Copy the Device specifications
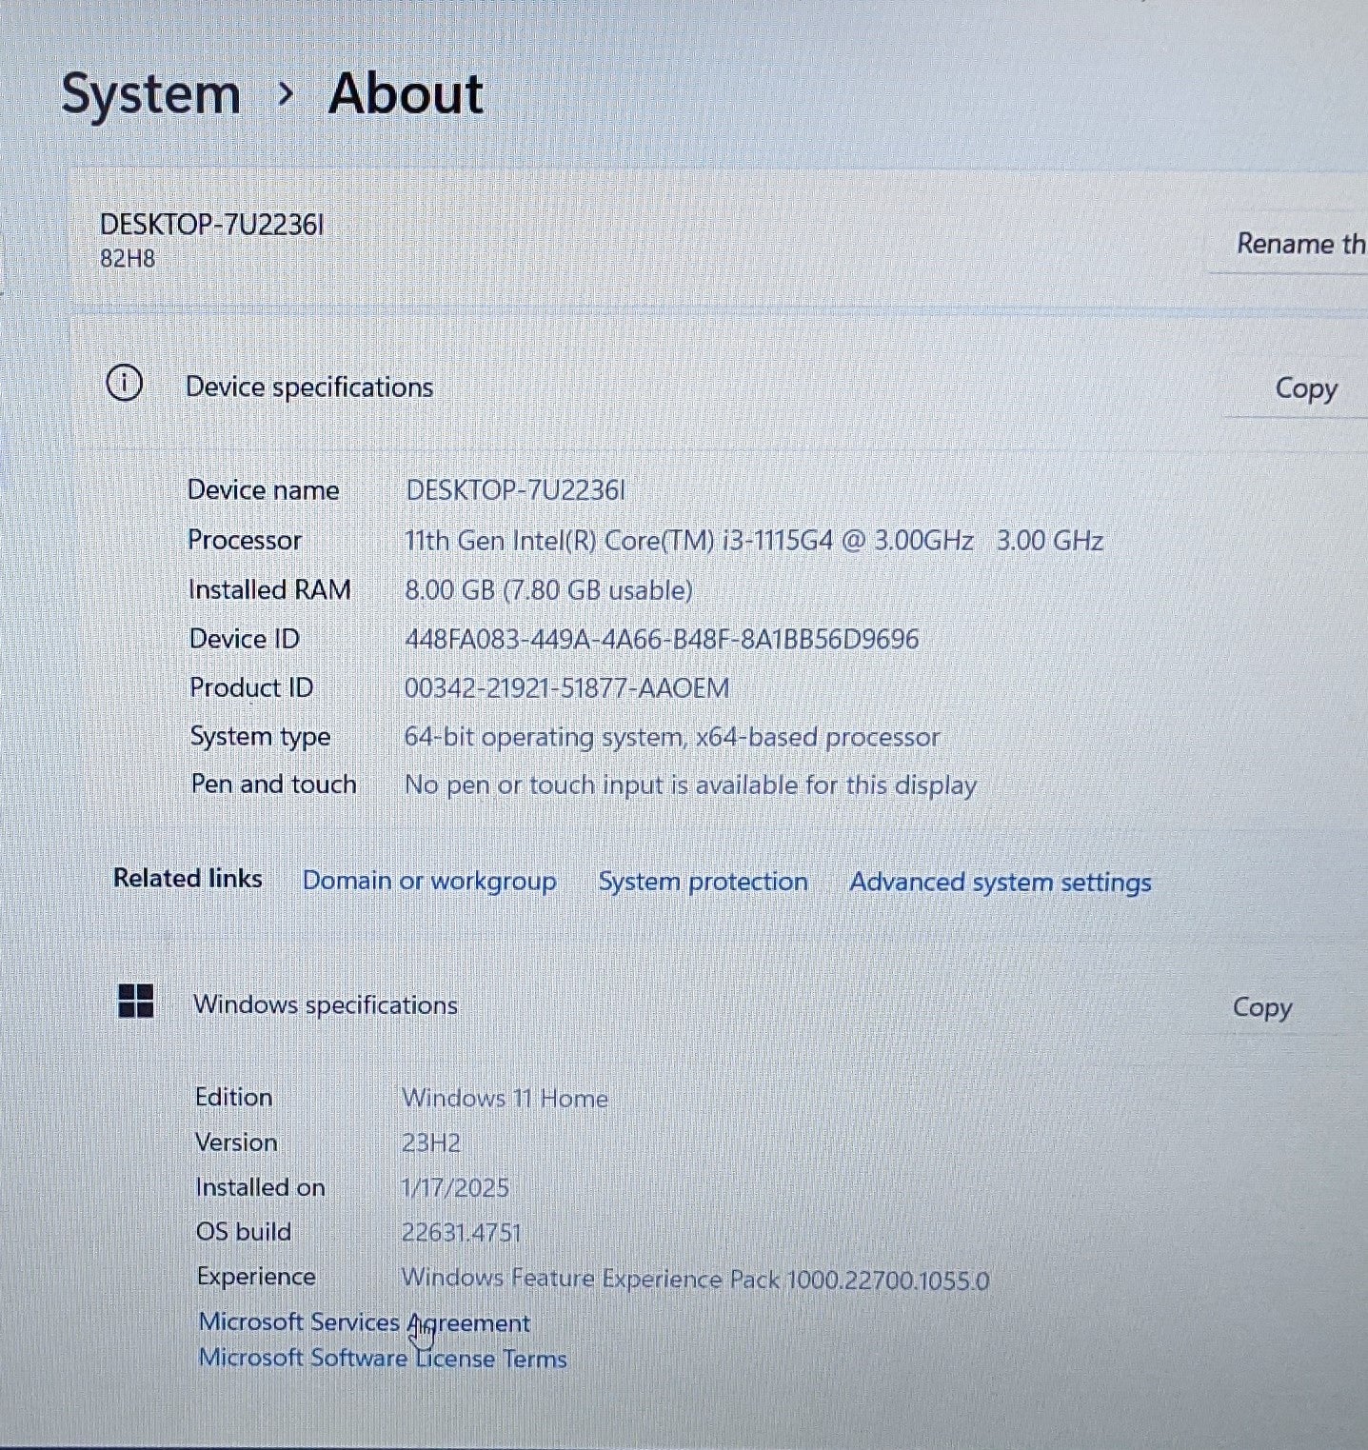This screenshot has width=1368, height=1450. 1305,388
